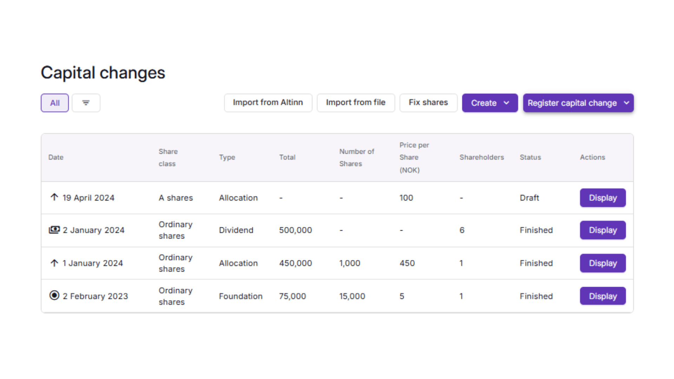
Task: Display the 1 January 2024 allocation
Action: tap(602, 263)
